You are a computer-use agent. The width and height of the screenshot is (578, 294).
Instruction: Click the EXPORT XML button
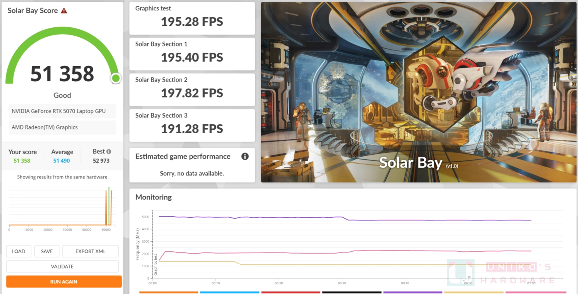91,251
